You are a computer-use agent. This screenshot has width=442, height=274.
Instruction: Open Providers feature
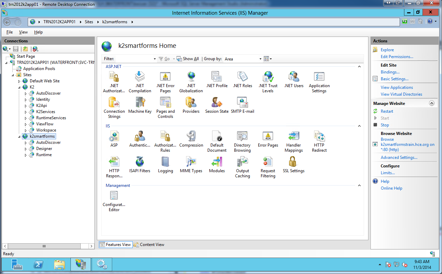(x=191, y=105)
